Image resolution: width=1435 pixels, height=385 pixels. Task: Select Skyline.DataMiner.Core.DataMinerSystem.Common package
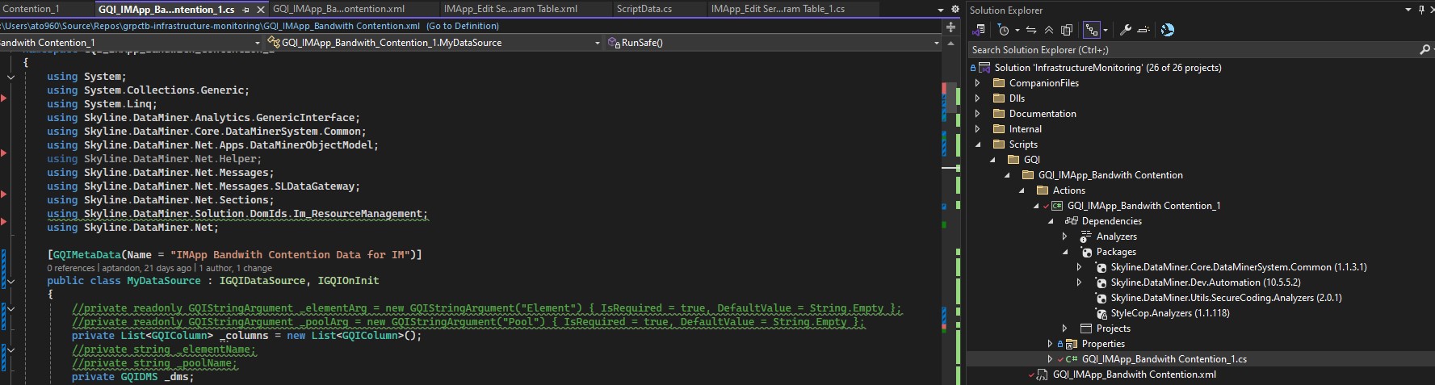[x=1238, y=267]
